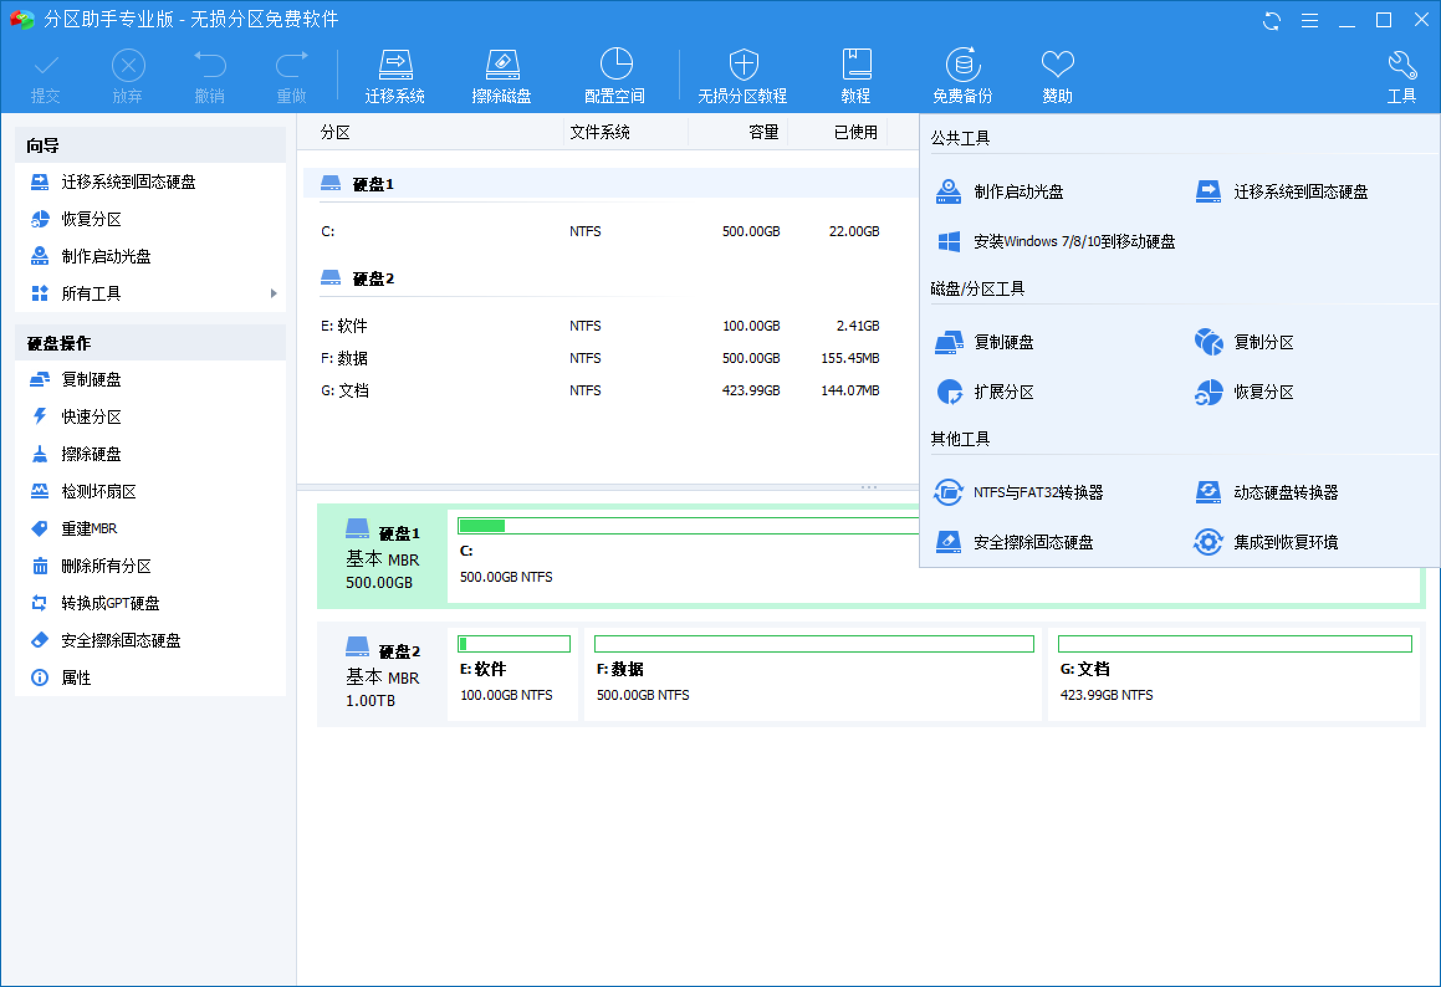Click 安全擦除固态硬盘 in left sidebar

(150, 640)
